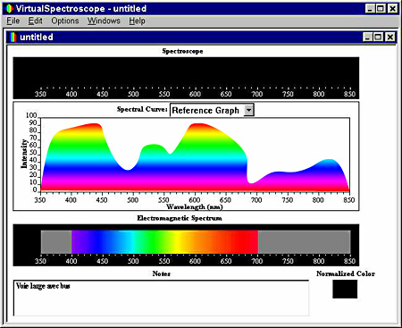
Task: Click the 'Spectroscope' heading
Action: [x=182, y=51]
